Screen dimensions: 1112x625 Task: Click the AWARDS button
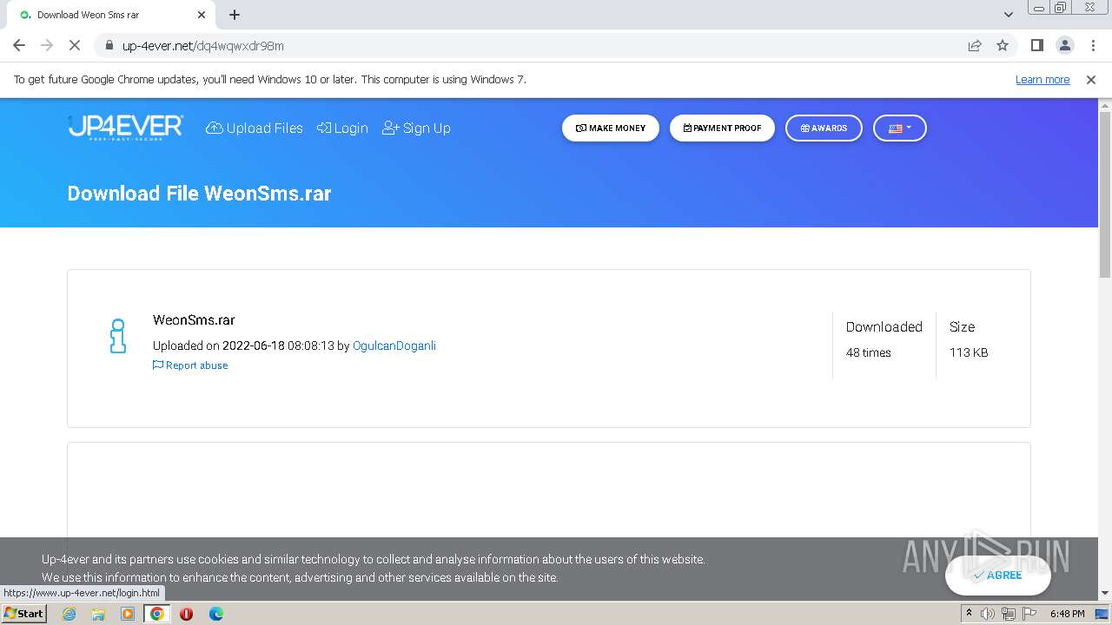pos(824,128)
